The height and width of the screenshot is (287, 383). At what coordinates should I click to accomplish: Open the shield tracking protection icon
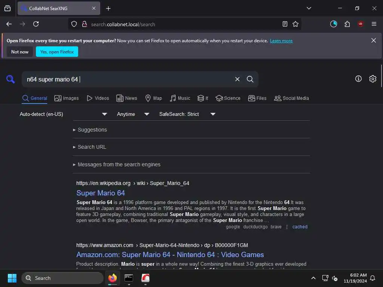[x=74, y=24]
